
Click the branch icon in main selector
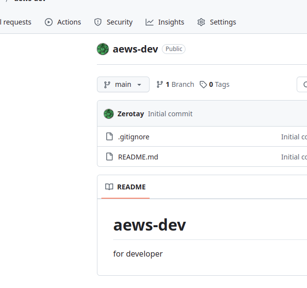click(107, 84)
